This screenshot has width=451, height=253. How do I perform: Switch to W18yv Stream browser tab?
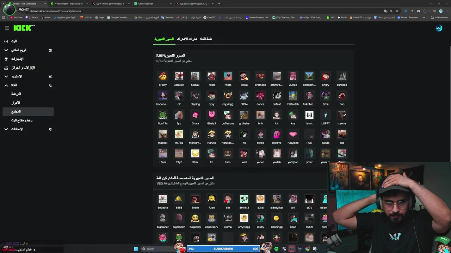coord(69,4)
